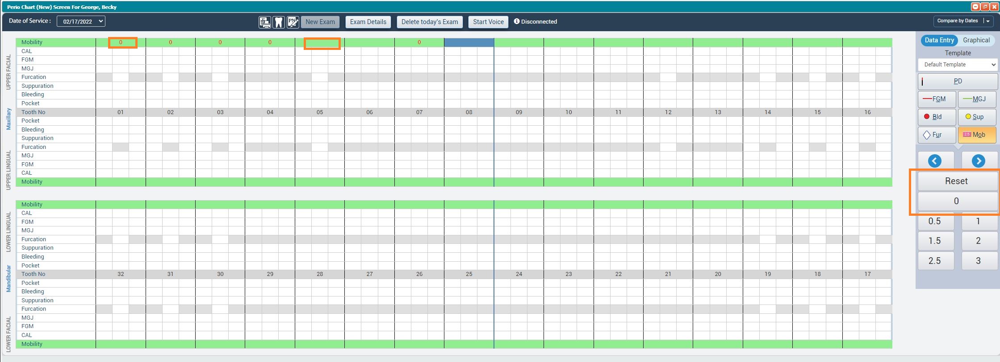Viewport: 1000px width, 362px height.
Task: Click the Disconnected info icon
Action: 517,21
